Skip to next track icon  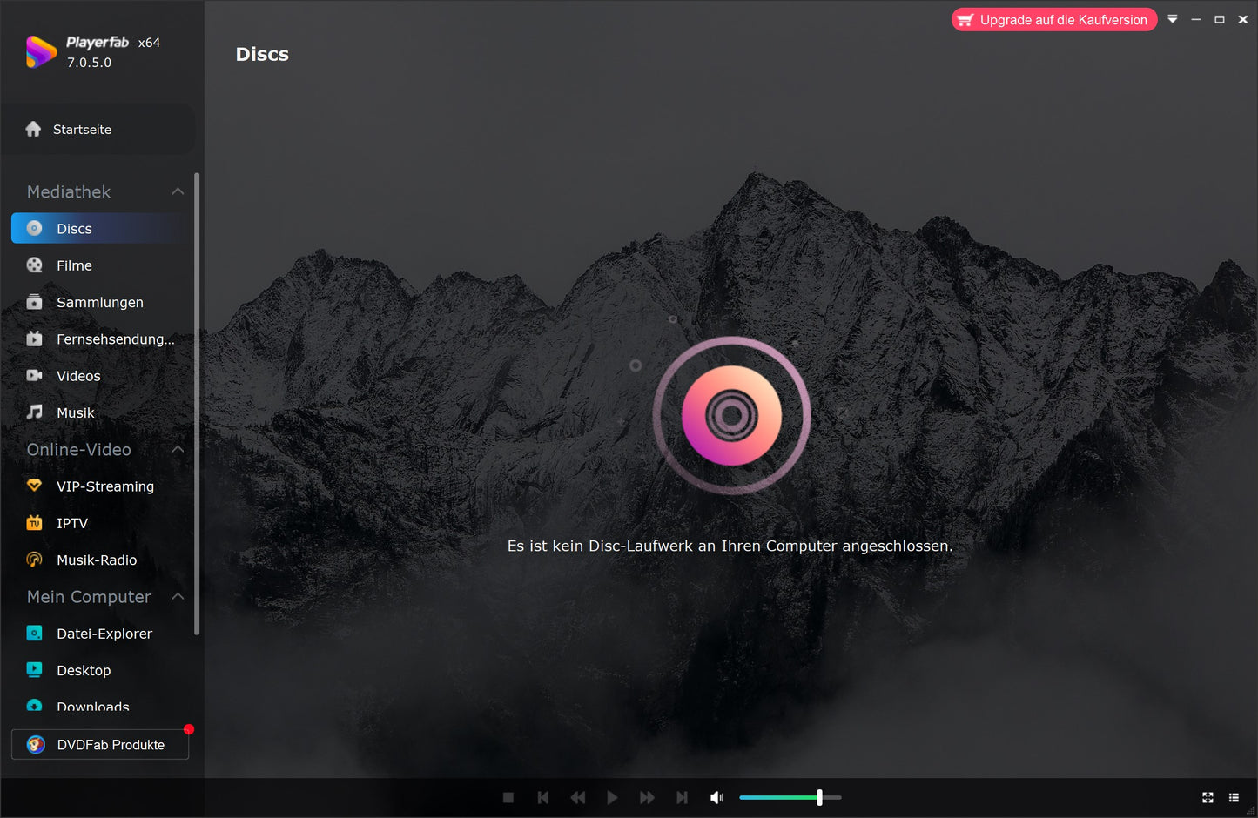[x=682, y=797]
